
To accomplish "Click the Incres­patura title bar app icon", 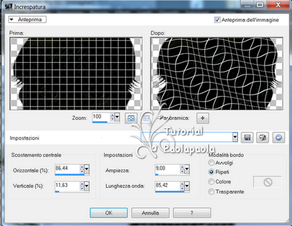I will click(8, 7).
